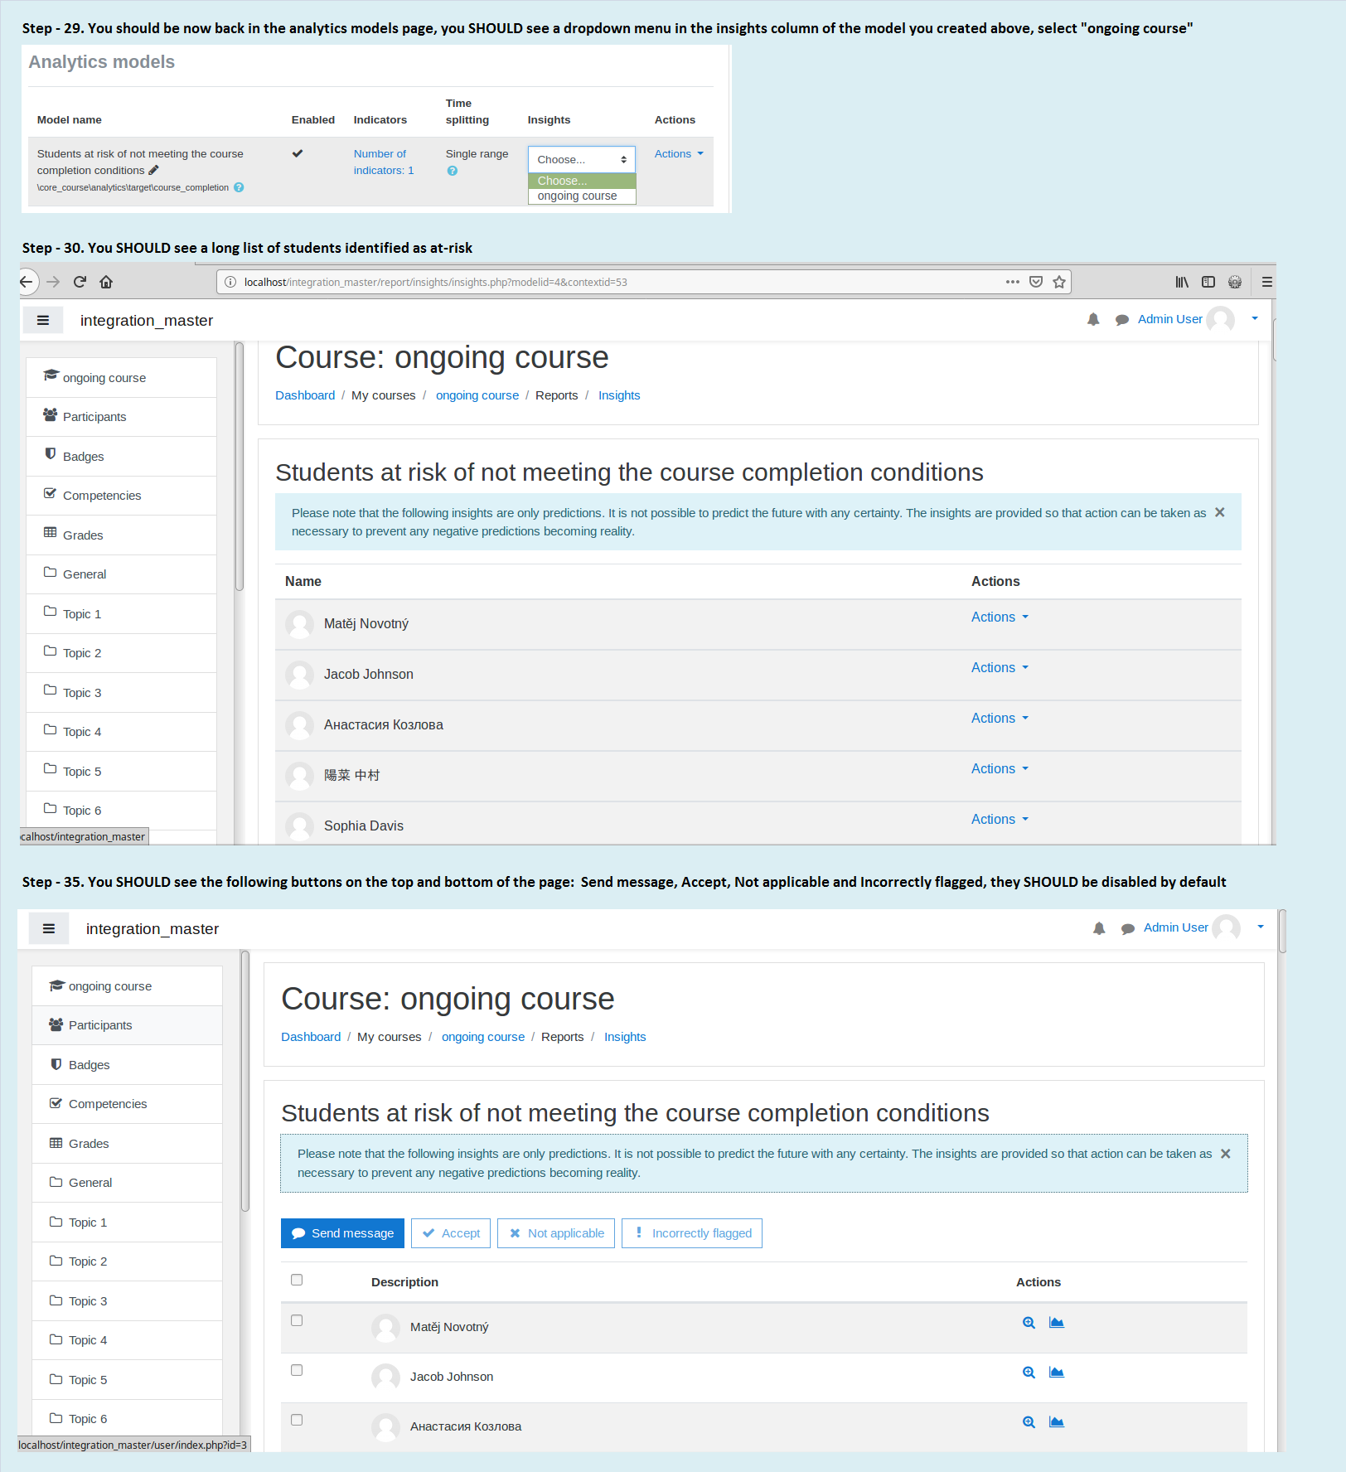Open notifications bell in lower page
The image size is (1346, 1472).
click(1099, 928)
